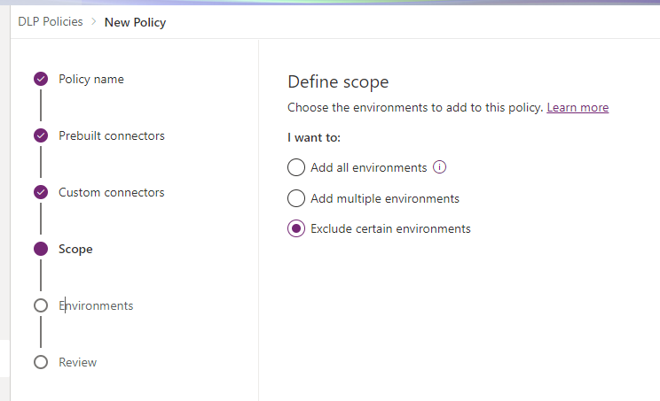Open the Review step label
This screenshot has width=660, height=401.
[78, 362]
